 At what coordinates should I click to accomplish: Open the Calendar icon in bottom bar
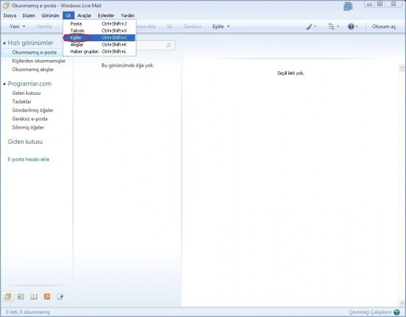click(21, 296)
